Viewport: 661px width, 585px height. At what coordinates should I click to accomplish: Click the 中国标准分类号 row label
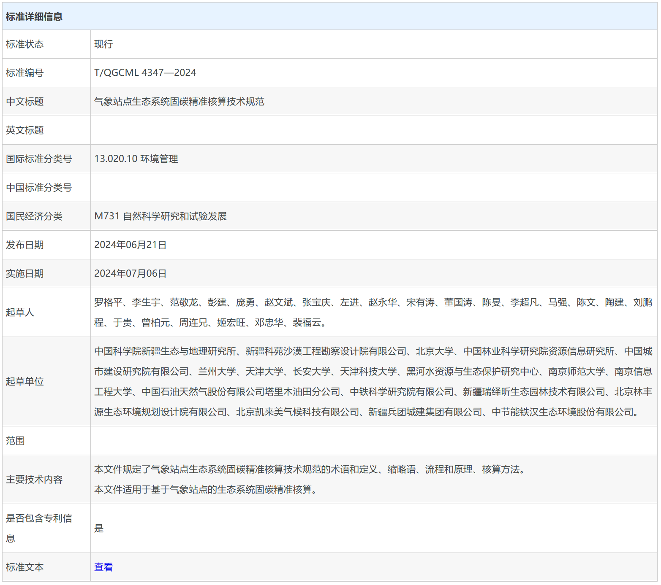coord(39,187)
